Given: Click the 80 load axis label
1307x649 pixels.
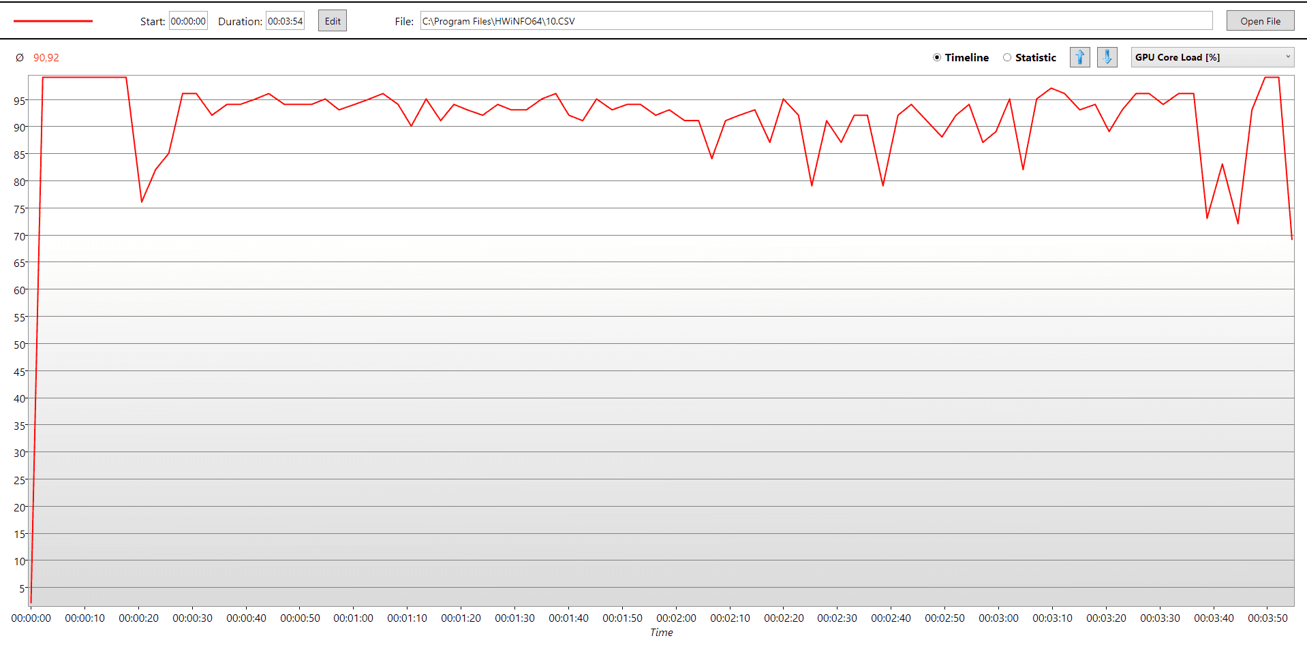Looking at the screenshot, I should (x=20, y=182).
